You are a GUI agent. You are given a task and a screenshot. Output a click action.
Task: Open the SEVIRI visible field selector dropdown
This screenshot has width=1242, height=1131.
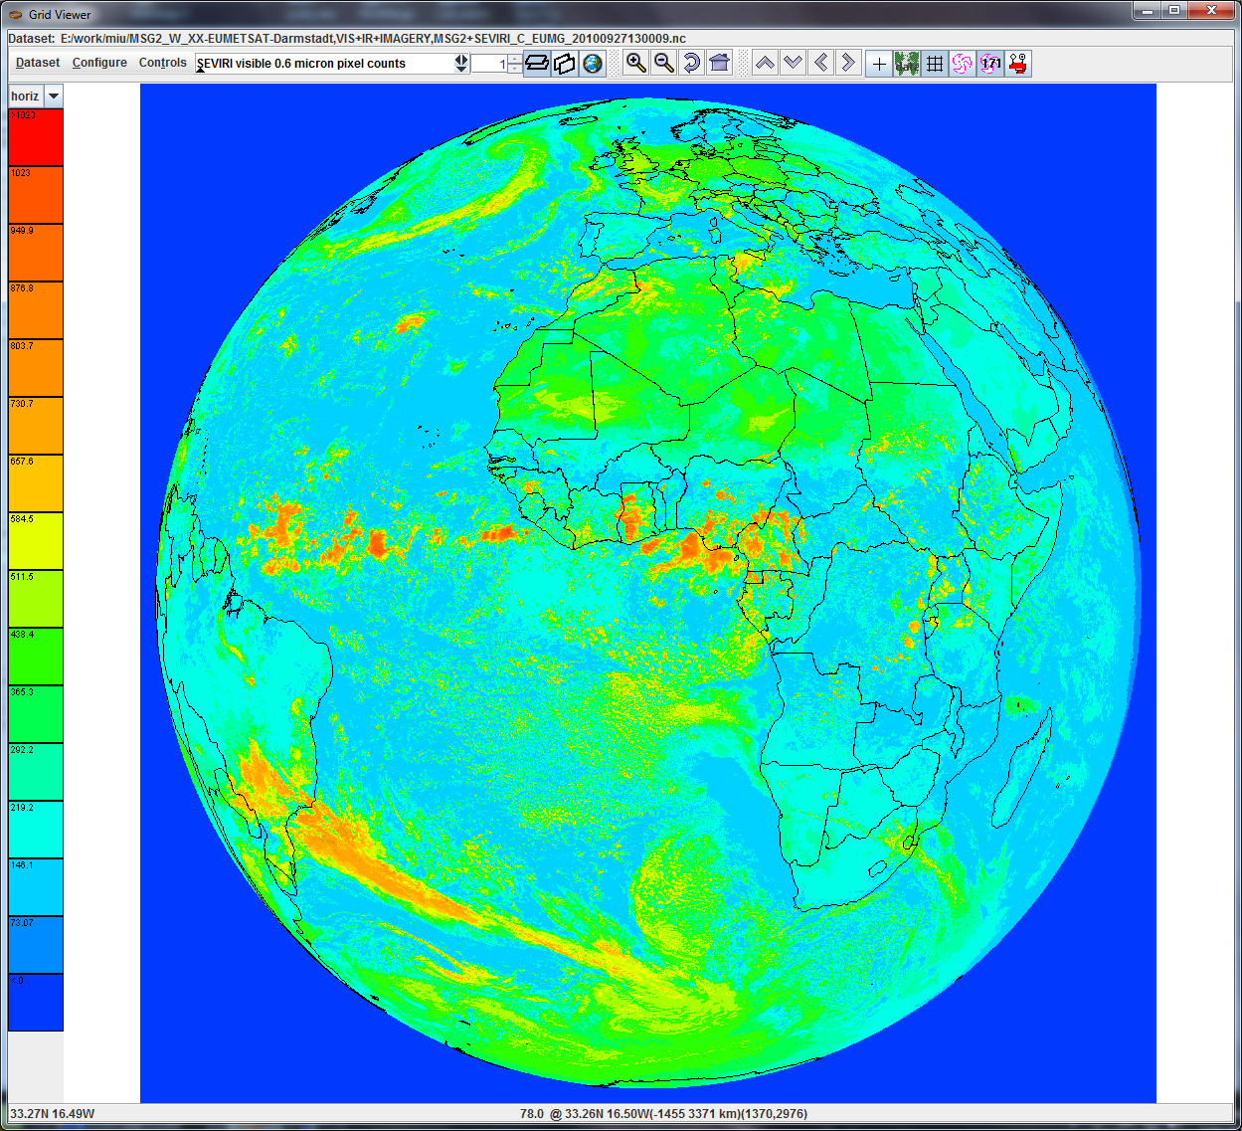(461, 64)
